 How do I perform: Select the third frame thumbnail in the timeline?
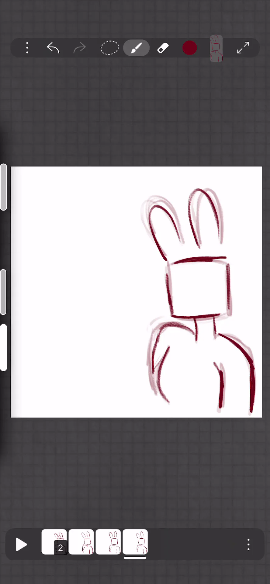pyautogui.click(x=108, y=542)
